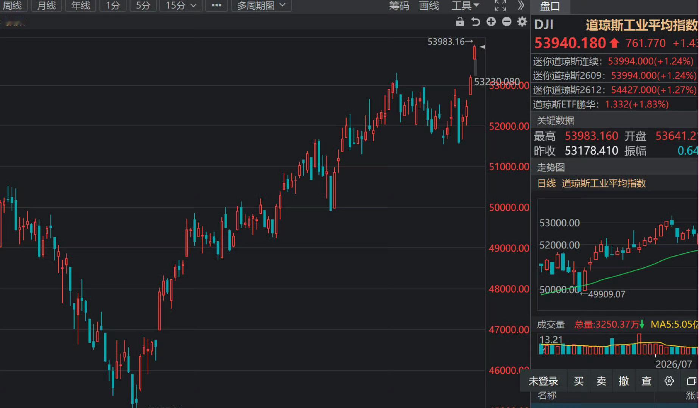Viewport: 699px width, 408px height.
Task: Open chart settings gear icon
Action: pyautogui.click(x=522, y=22)
